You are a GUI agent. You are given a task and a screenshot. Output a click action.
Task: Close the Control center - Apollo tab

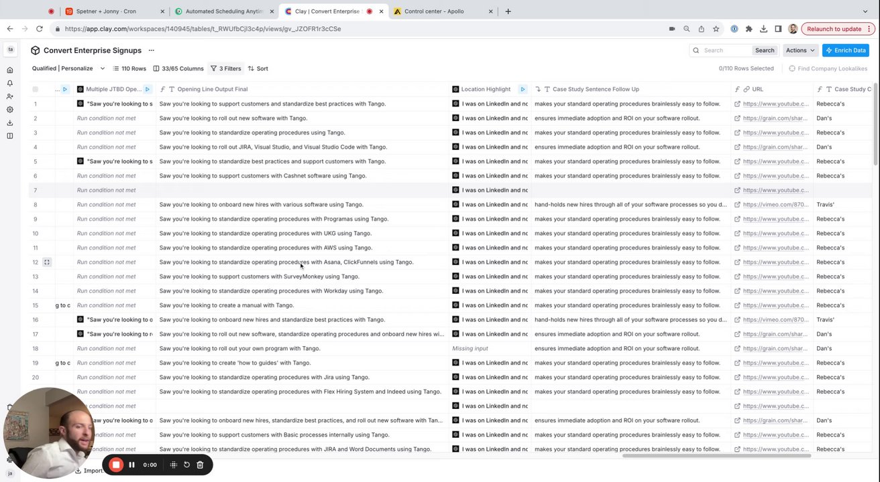pos(490,11)
